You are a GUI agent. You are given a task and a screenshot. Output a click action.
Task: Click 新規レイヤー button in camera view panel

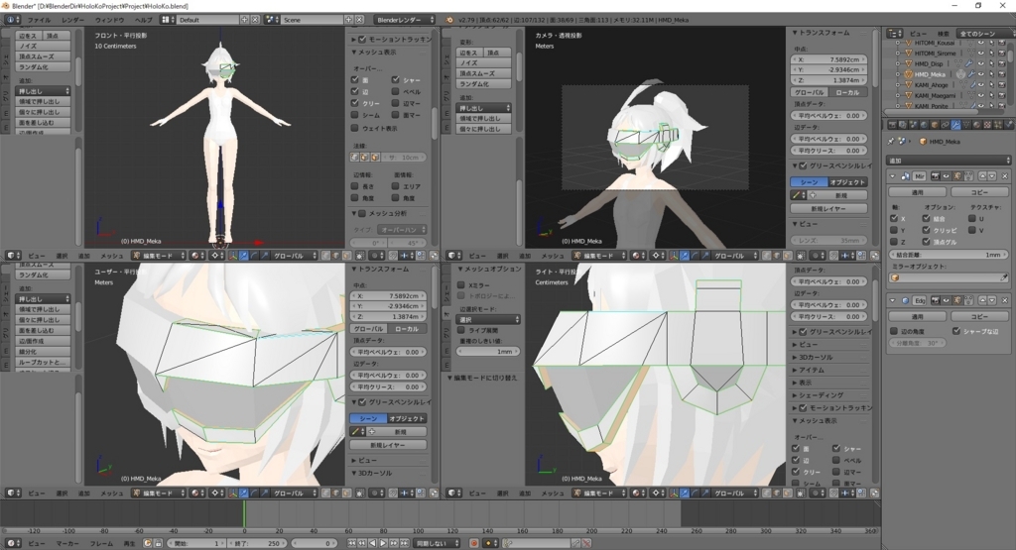[x=828, y=208]
